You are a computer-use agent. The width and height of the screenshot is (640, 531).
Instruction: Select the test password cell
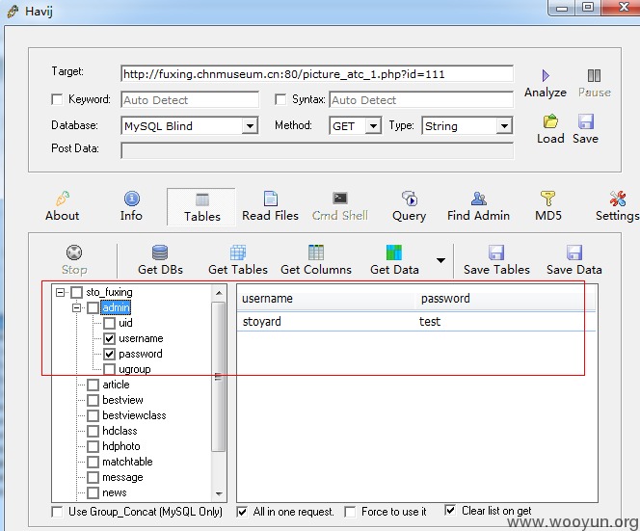point(430,322)
